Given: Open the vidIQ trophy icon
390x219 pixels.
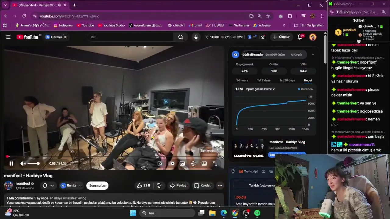Looking at the screenshot, I should point(263,37).
